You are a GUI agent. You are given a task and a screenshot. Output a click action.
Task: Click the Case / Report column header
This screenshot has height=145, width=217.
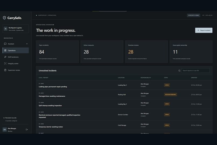pyautogui.click(x=43, y=78)
